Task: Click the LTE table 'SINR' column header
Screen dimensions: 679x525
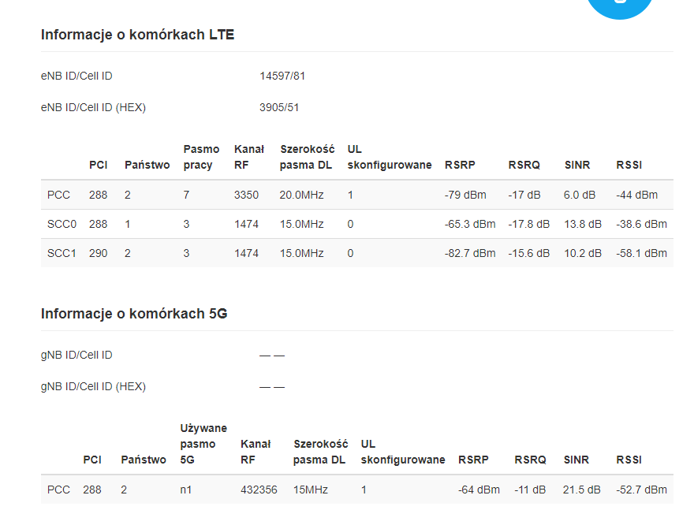Action: (577, 166)
